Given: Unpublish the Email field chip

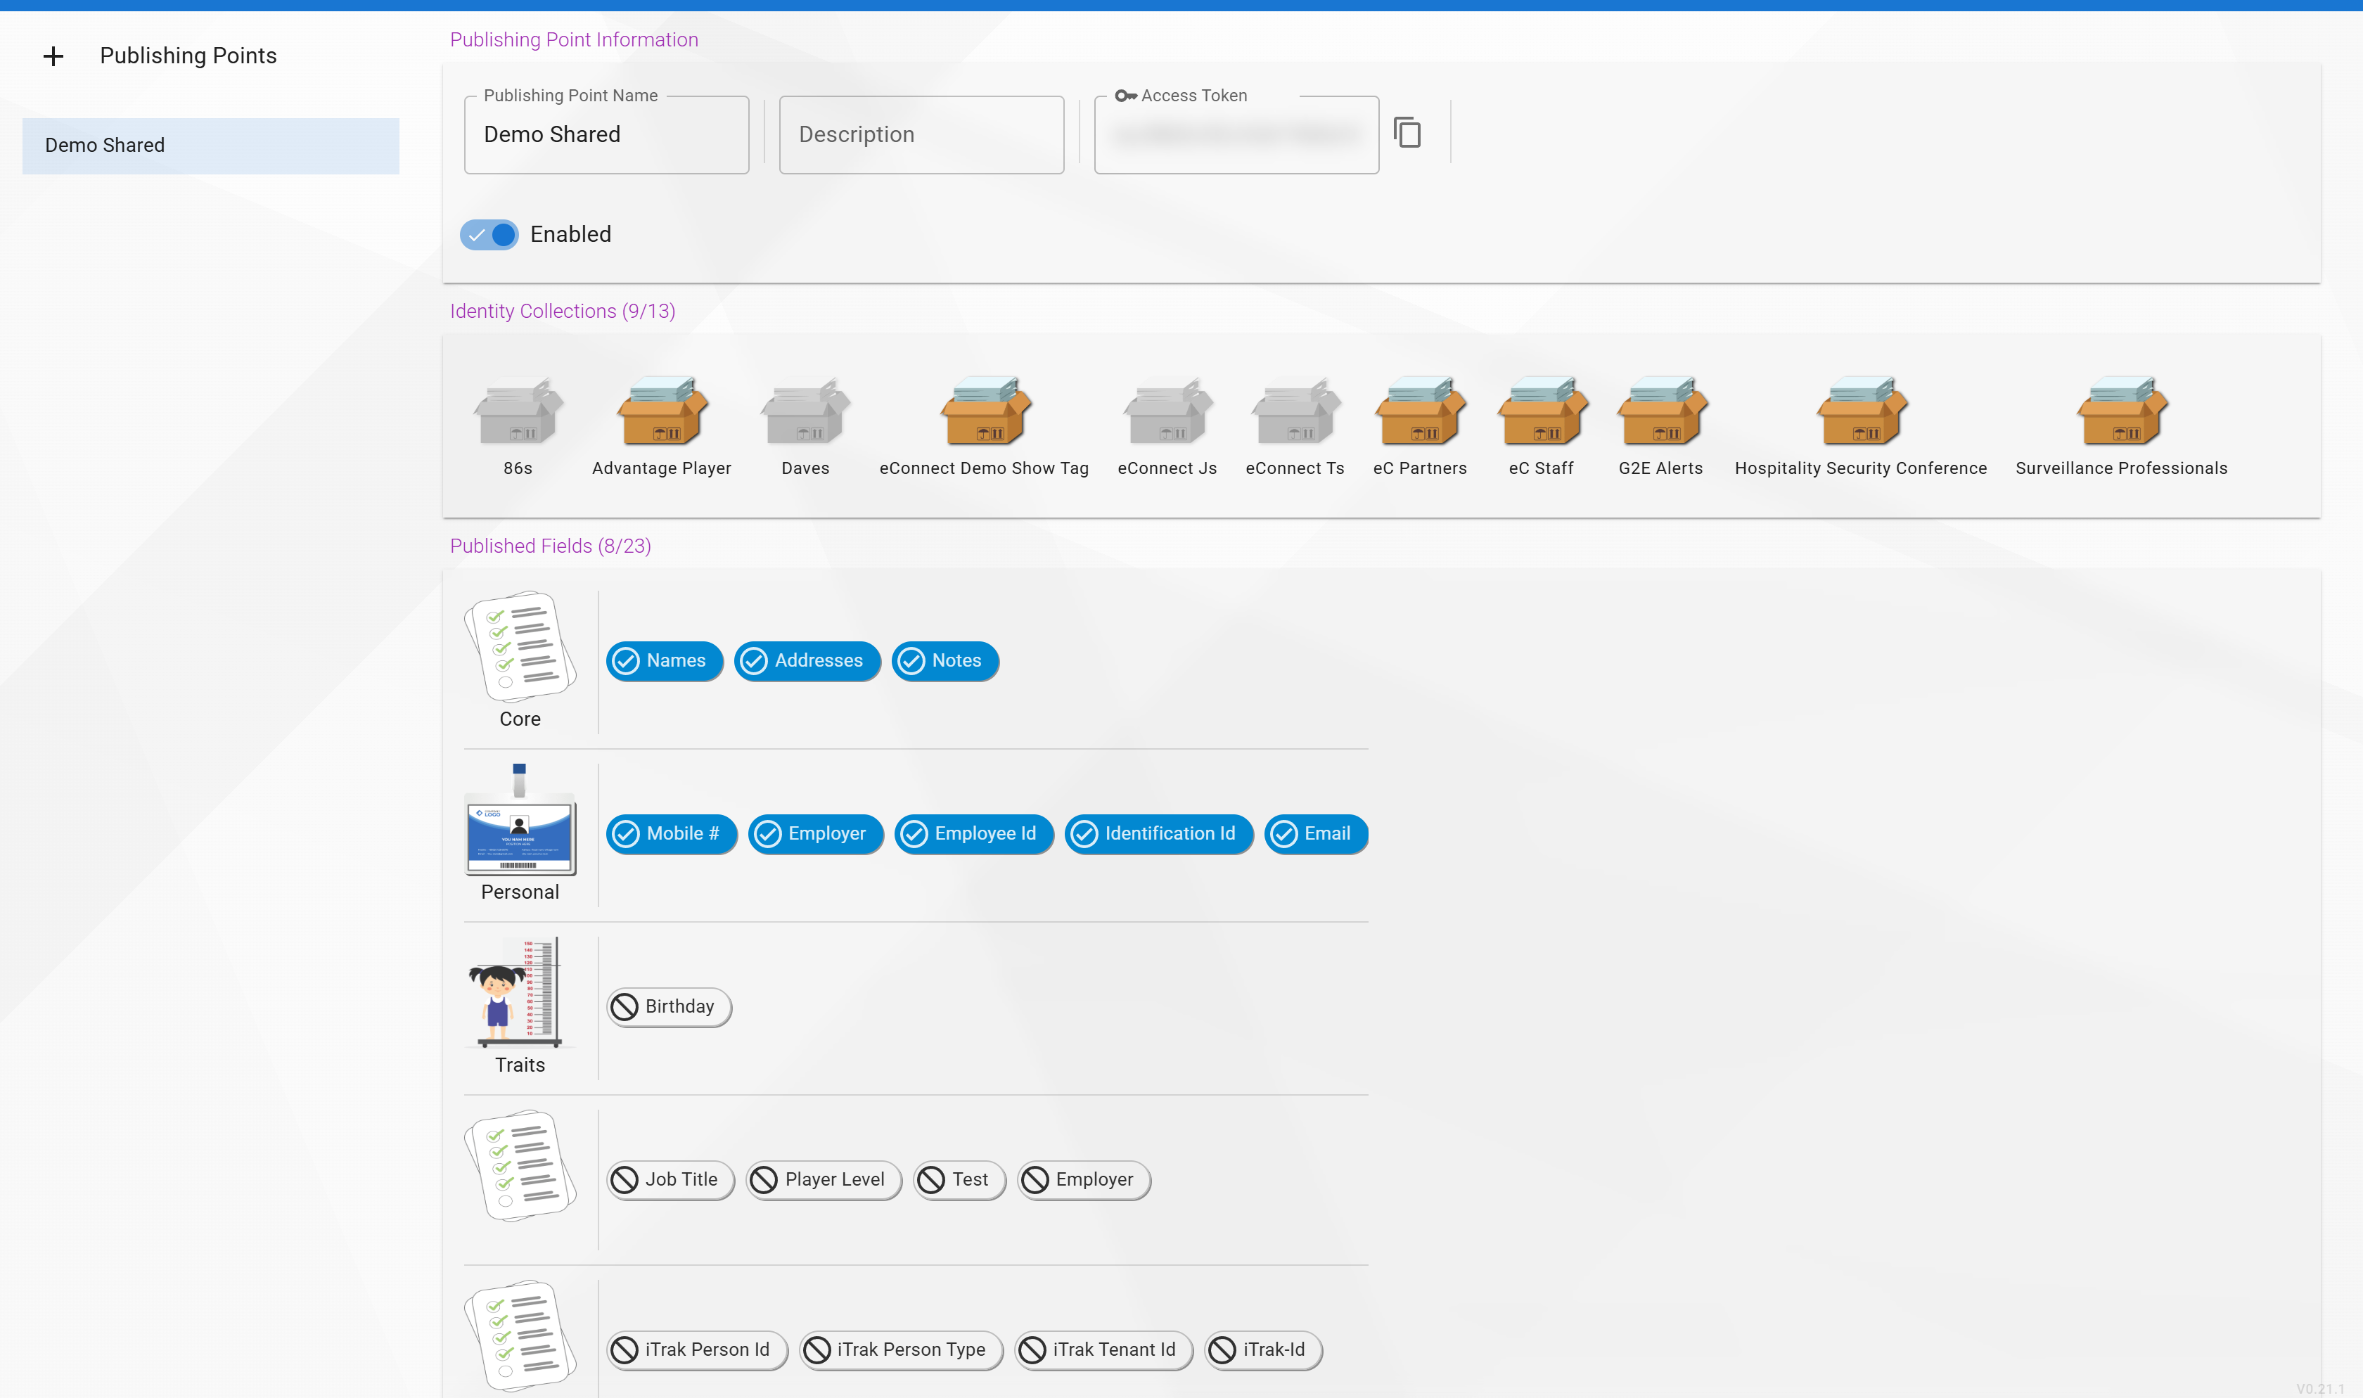Looking at the screenshot, I should (1316, 834).
